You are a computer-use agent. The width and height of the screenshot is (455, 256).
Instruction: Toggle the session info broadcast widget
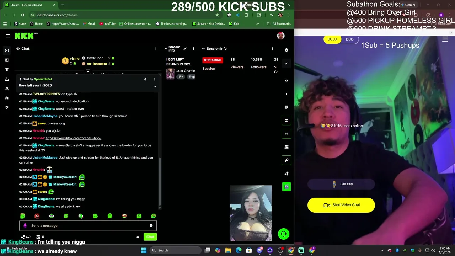click(x=287, y=134)
